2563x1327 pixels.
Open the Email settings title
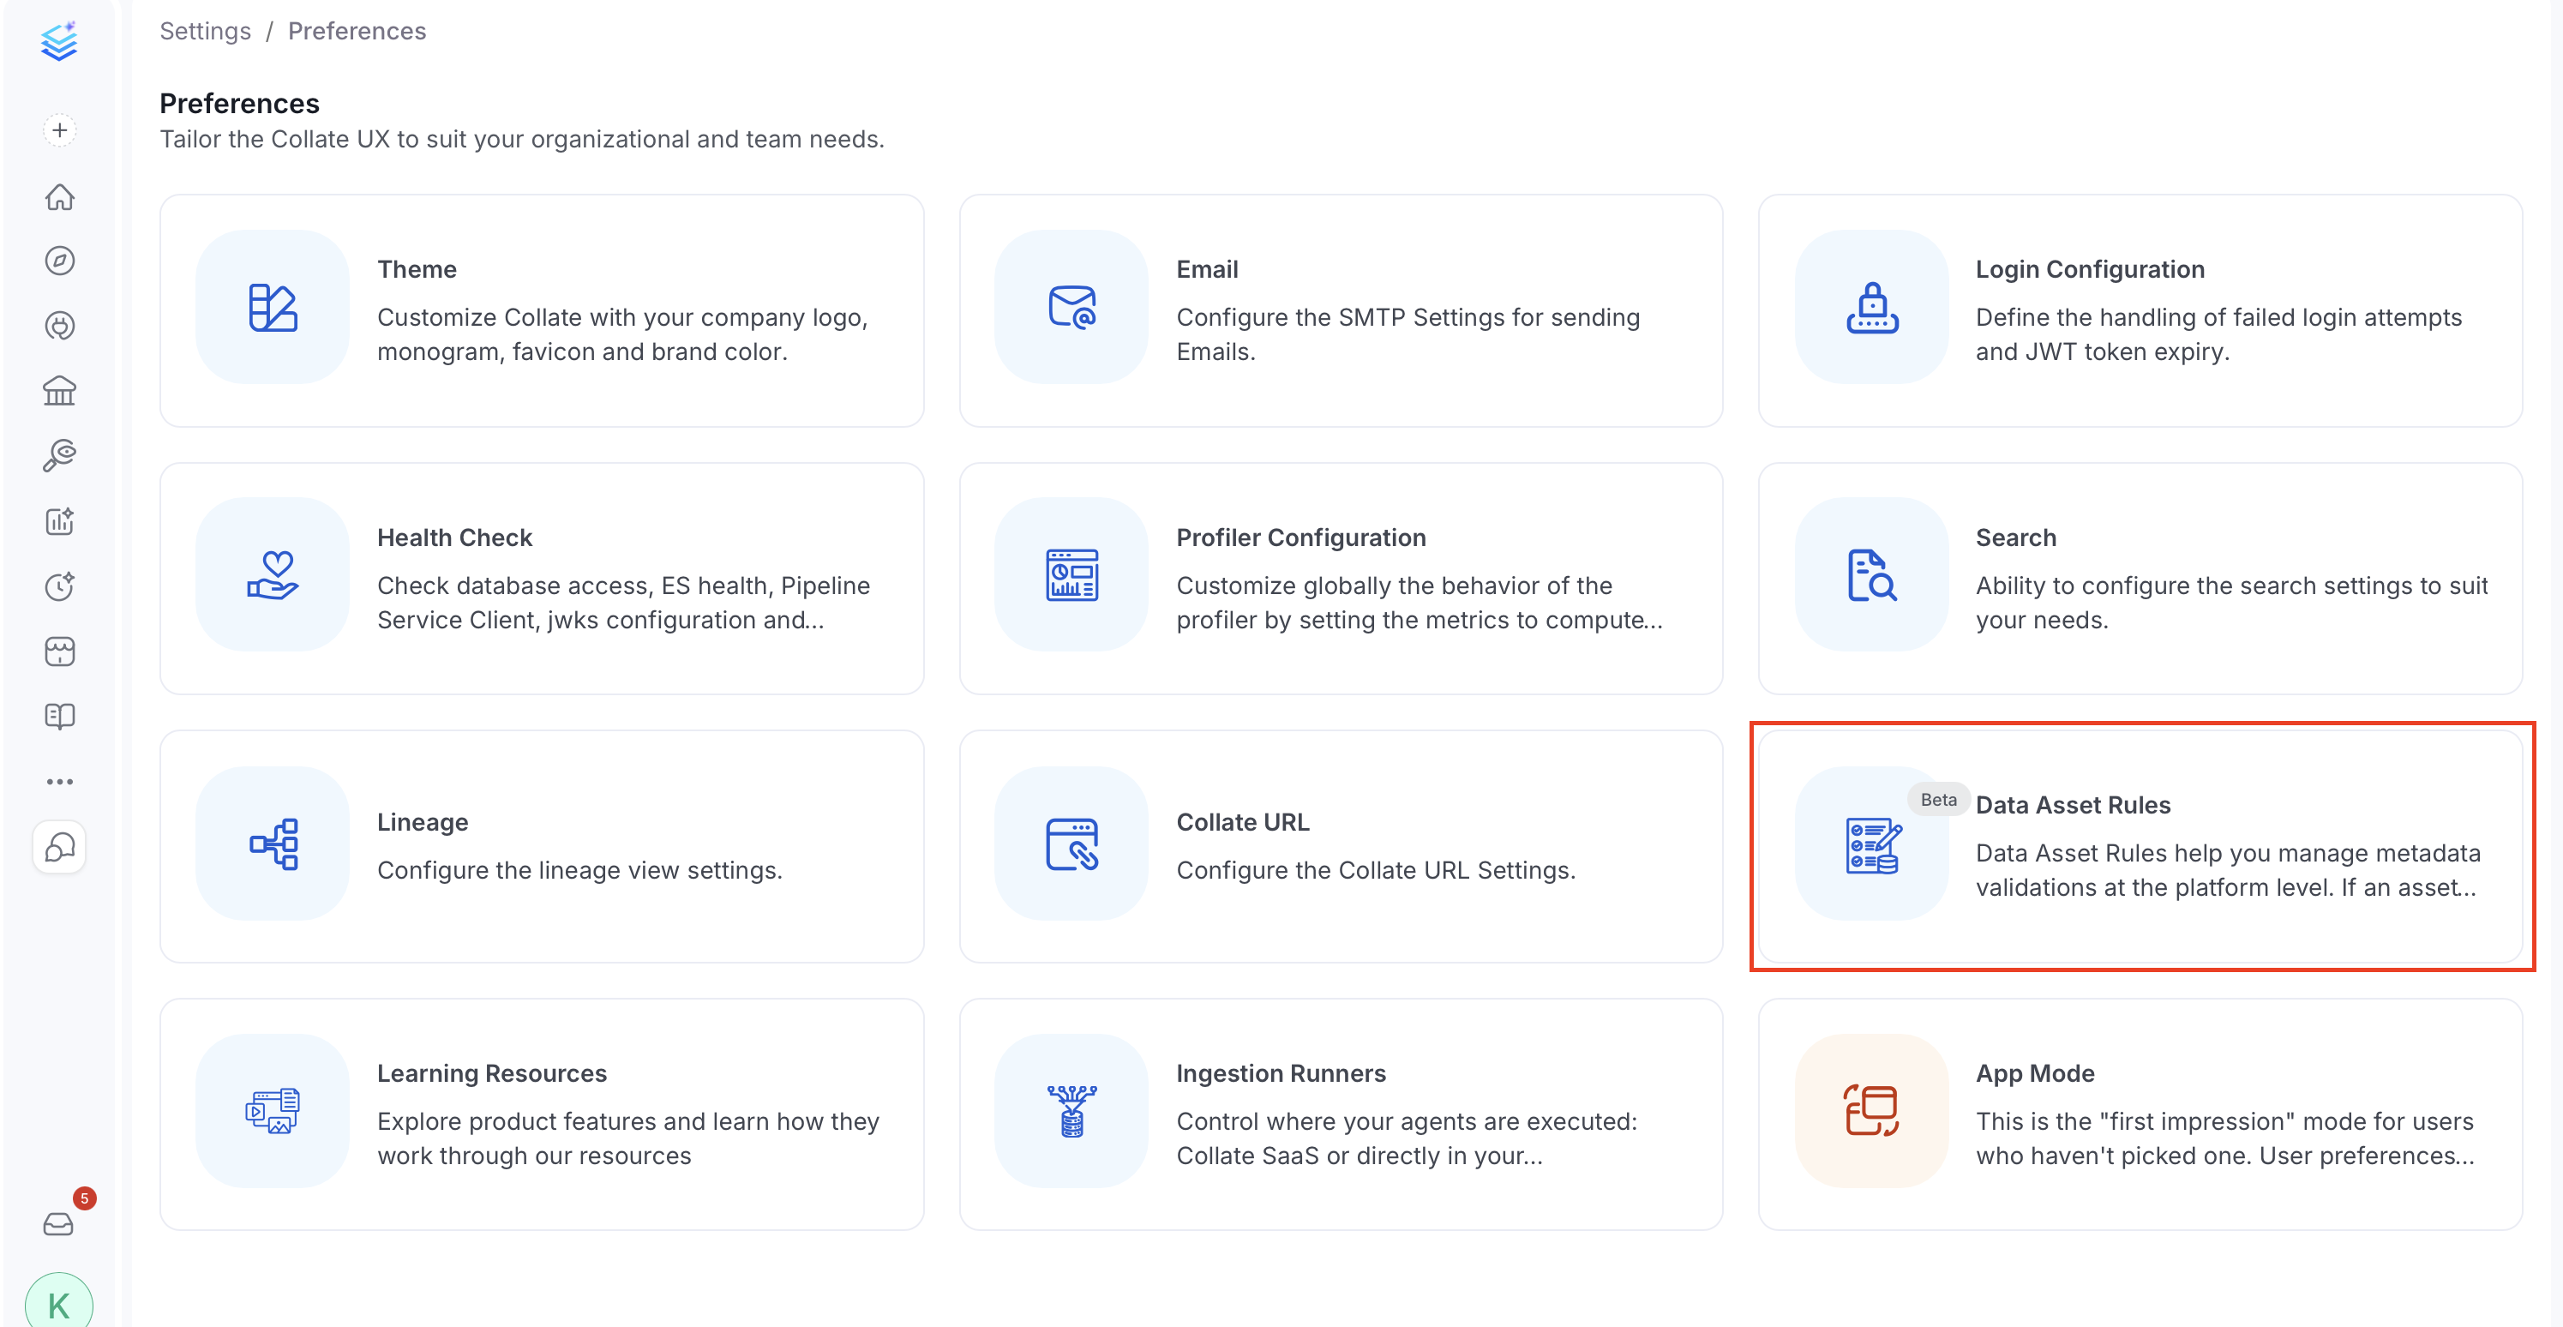tap(1207, 269)
